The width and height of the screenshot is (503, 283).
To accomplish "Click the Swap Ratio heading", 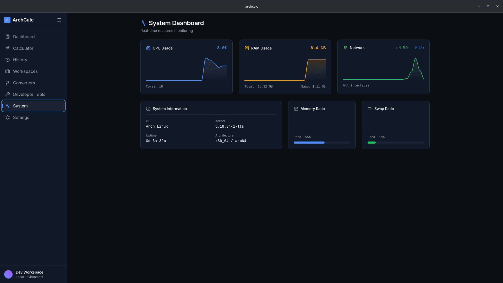I will [x=384, y=109].
